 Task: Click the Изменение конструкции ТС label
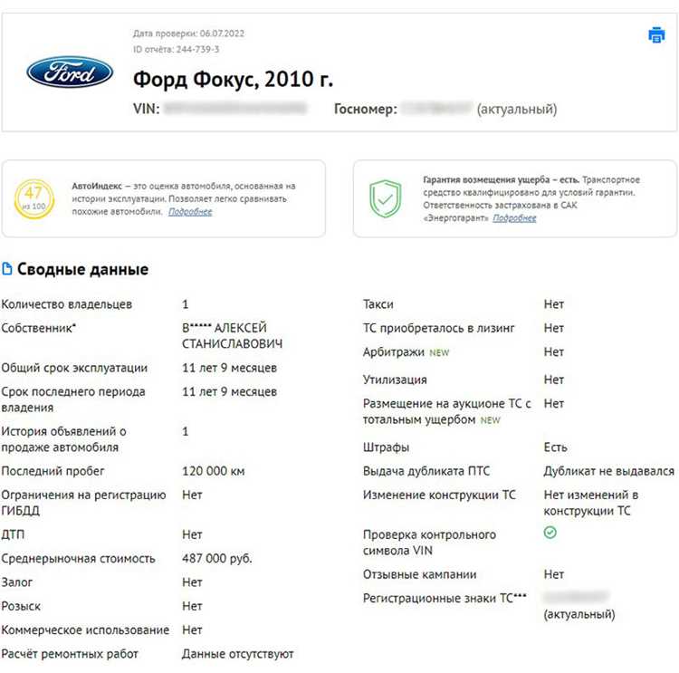pyautogui.click(x=439, y=495)
